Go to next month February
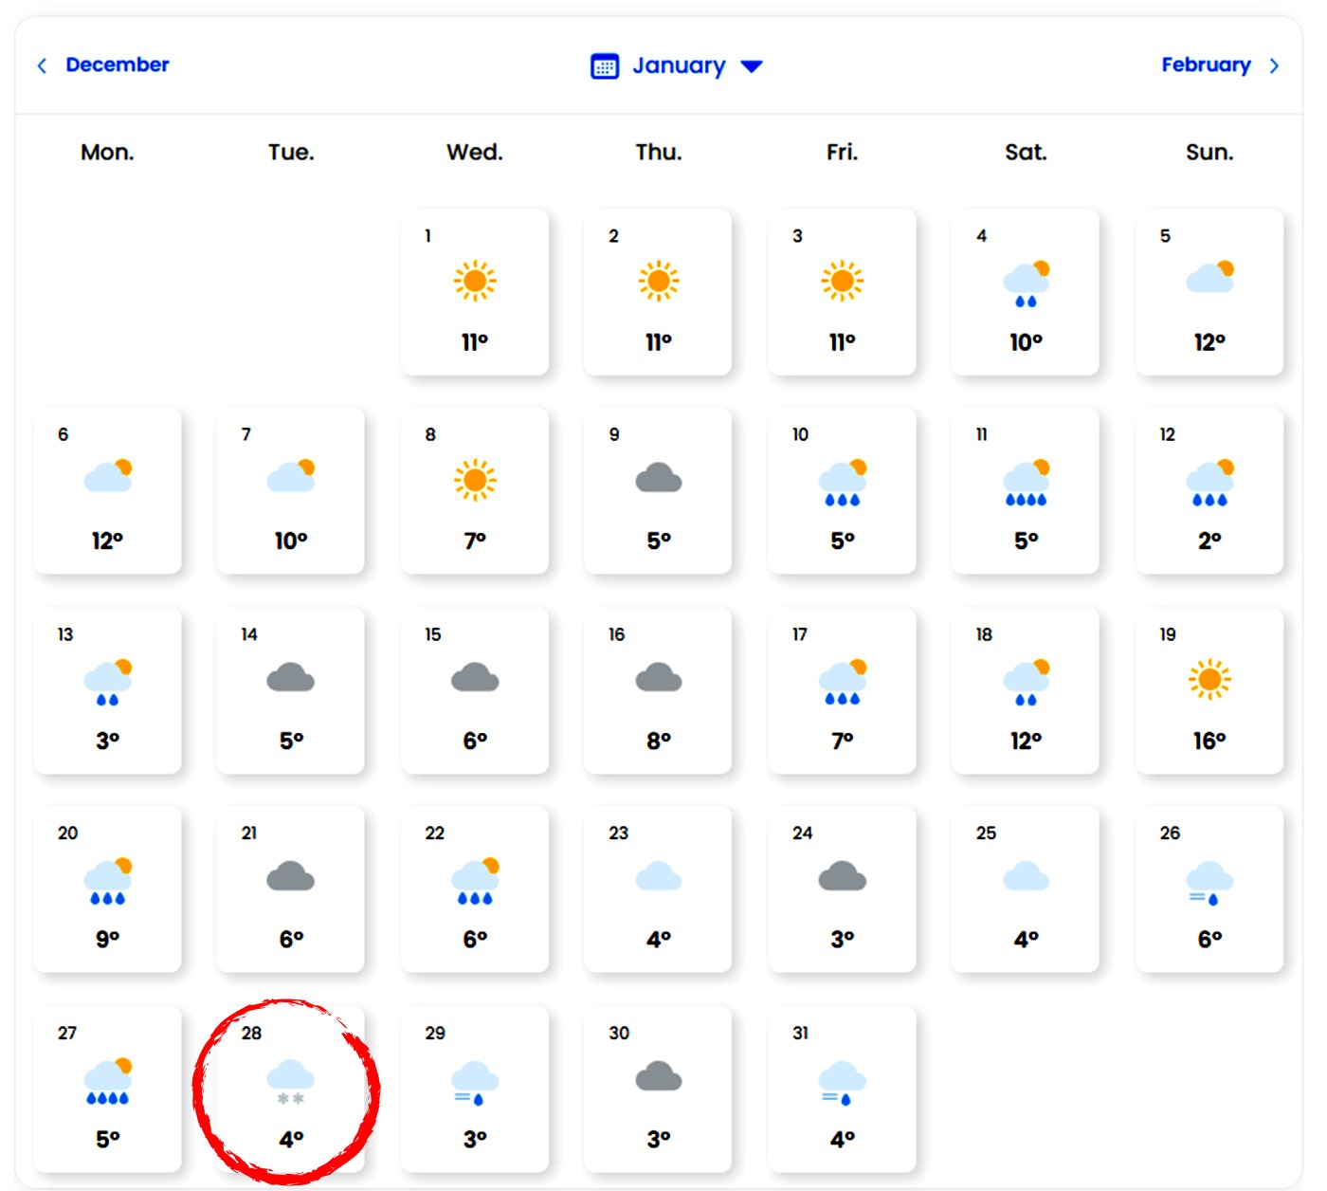 tap(1206, 64)
